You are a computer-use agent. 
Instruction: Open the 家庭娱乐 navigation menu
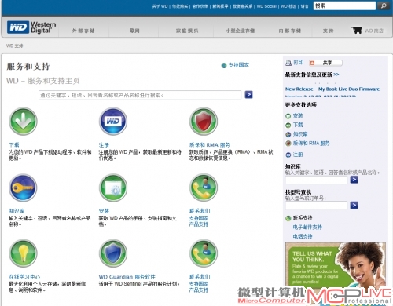tap(187, 31)
